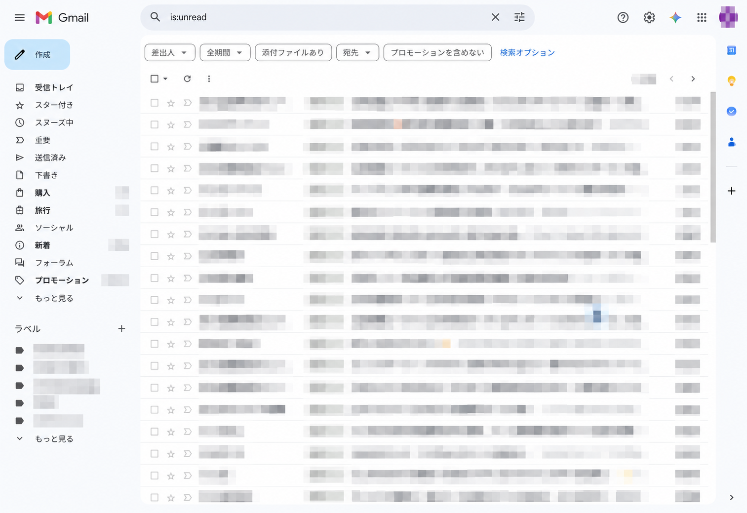Viewport: 747px width, 513px height.
Task: Show the side panel with bottom chevron
Action: click(x=732, y=498)
